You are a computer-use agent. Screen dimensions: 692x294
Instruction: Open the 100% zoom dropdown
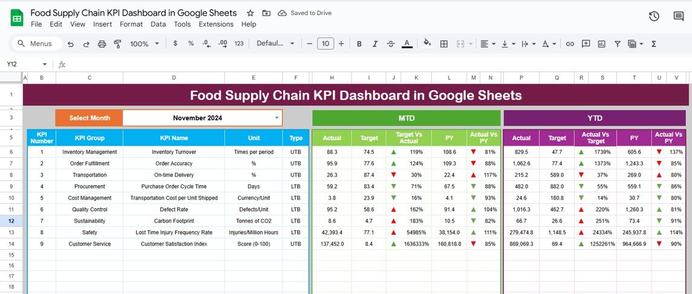(x=145, y=44)
